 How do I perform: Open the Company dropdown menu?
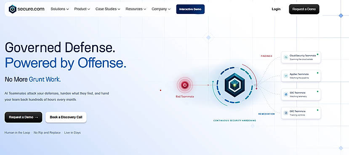click(x=161, y=9)
